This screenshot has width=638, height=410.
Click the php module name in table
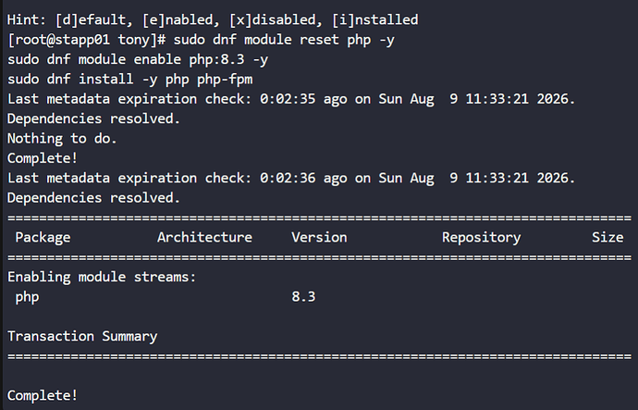click(27, 297)
